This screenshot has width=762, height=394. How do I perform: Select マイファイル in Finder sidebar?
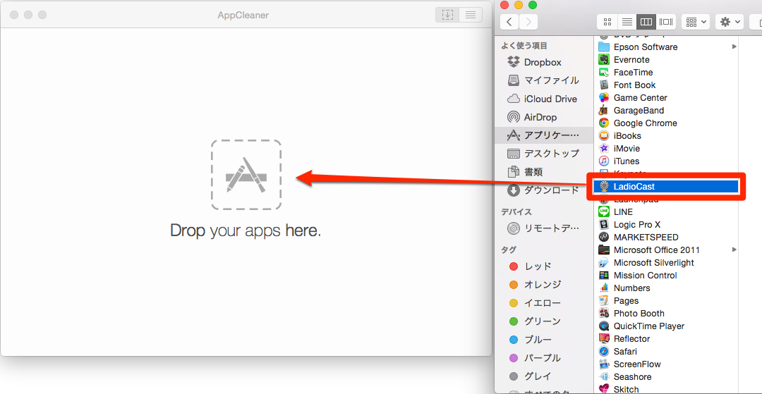543,80
